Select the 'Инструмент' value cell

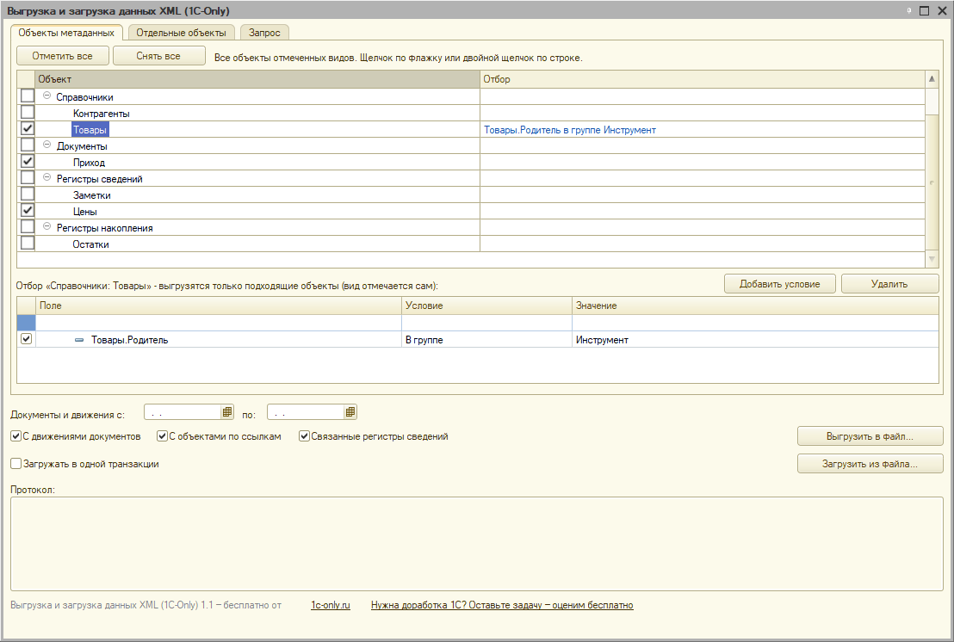tap(755, 340)
